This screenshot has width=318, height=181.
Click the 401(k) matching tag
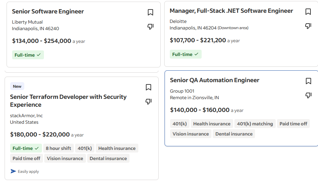255,124
